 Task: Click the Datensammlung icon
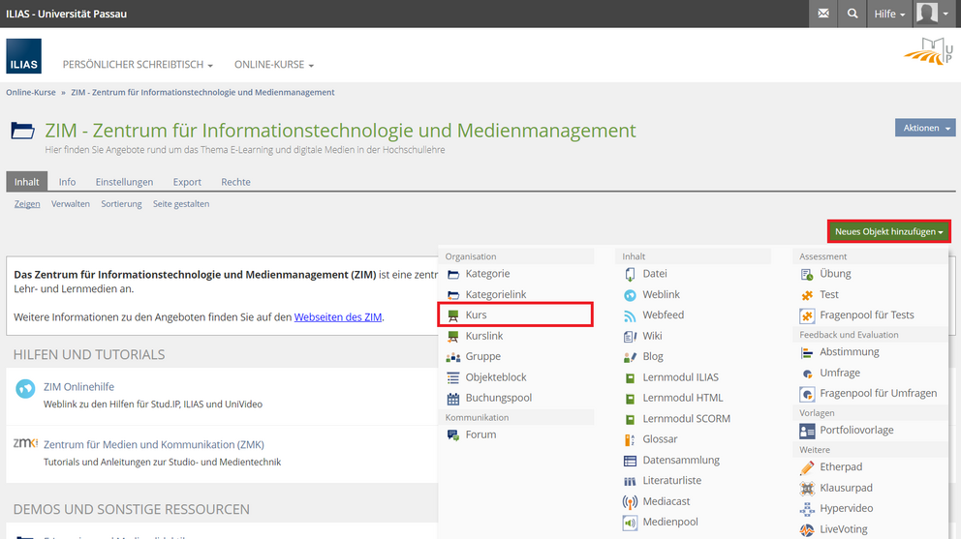(630, 460)
